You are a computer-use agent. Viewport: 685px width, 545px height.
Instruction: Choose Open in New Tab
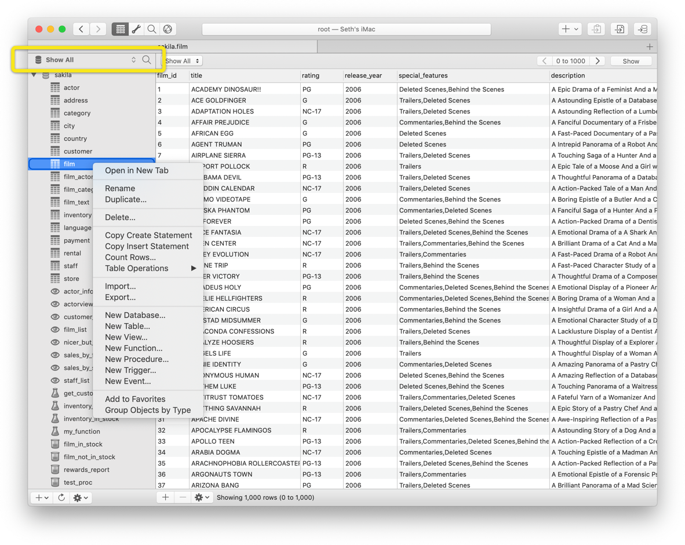148,171
